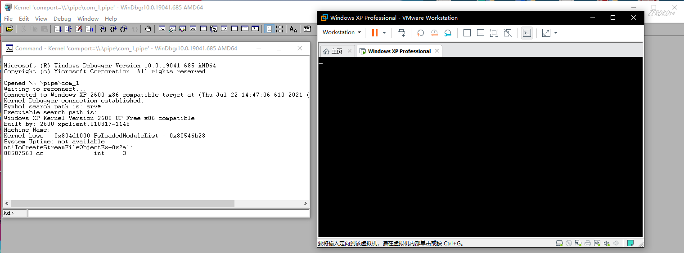This screenshot has height=253, width=684.
Task: Click the network adapter status icon
Action: coord(578,243)
